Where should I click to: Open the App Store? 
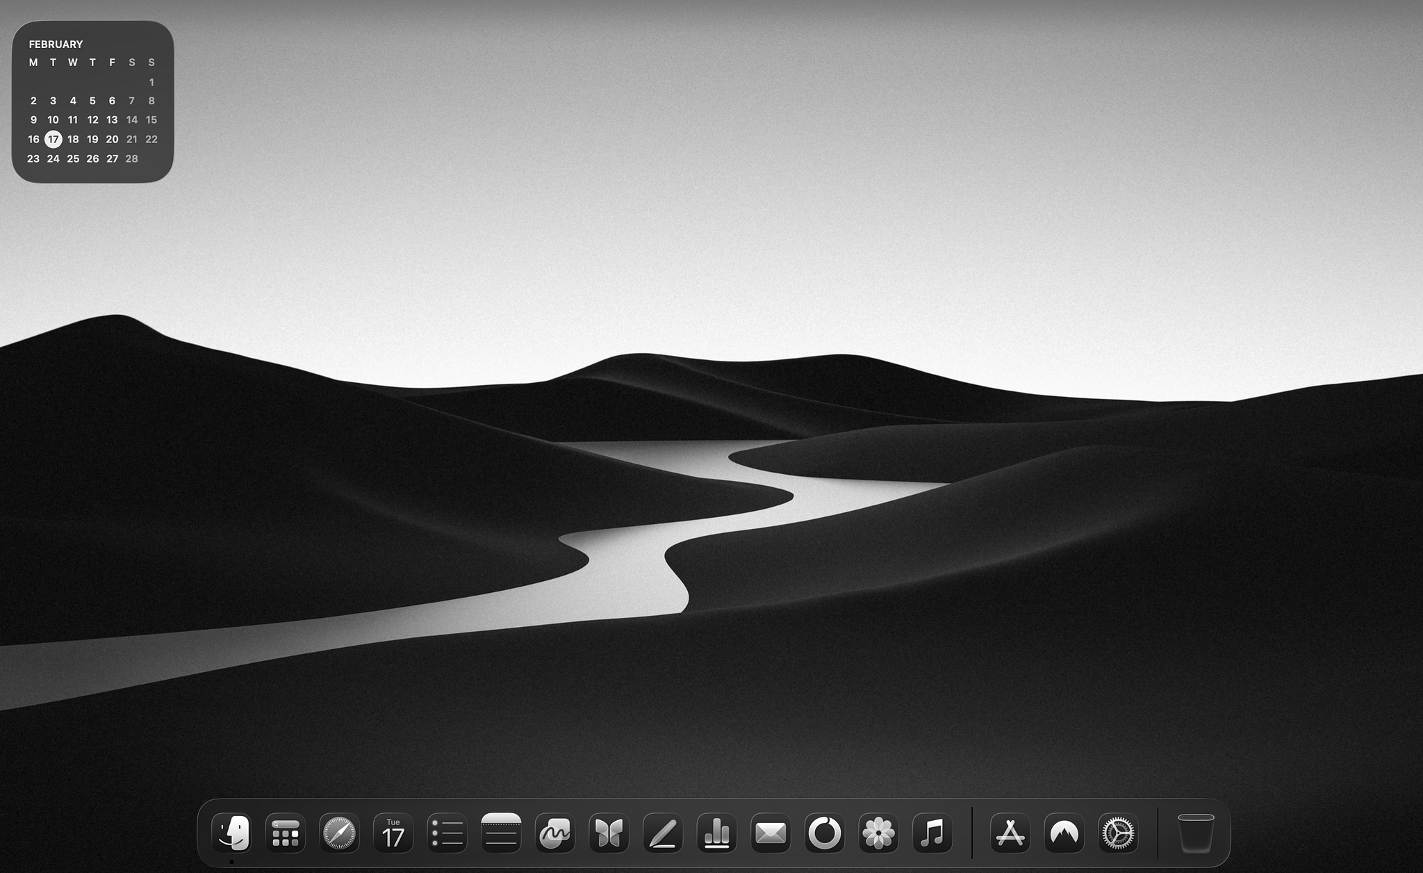[x=1011, y=832]
